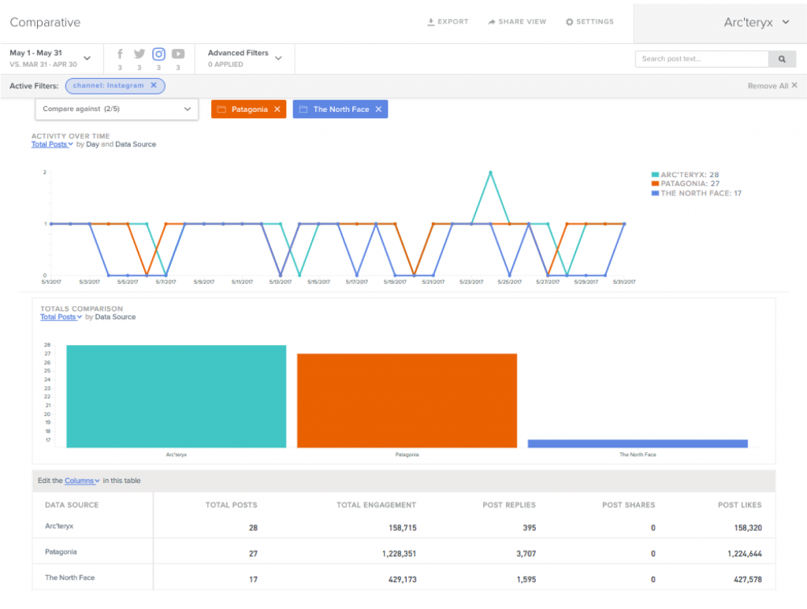Click the SETTINGS label
The width and height of the screenshot is (807, 609).
595,21
